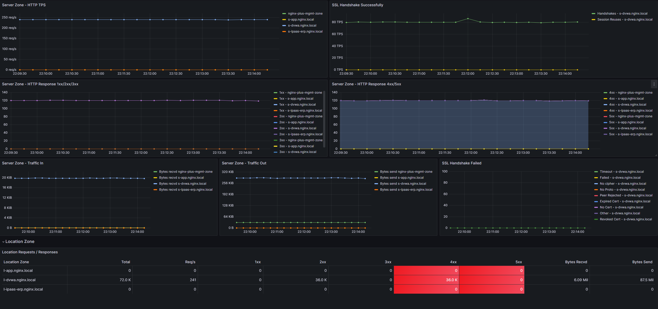Image resolution: width=658 pixels, height=309 pixels.
Task: Click Revoked Cert legend color icon
Action: [596, 219]
